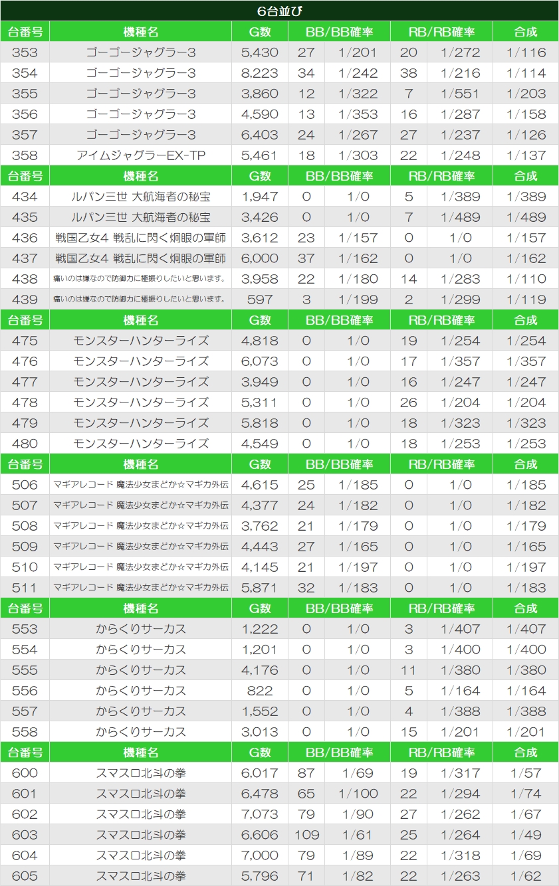Select machine number 553
The height and width of the screenshot is (886, 559).
(25, 629)
